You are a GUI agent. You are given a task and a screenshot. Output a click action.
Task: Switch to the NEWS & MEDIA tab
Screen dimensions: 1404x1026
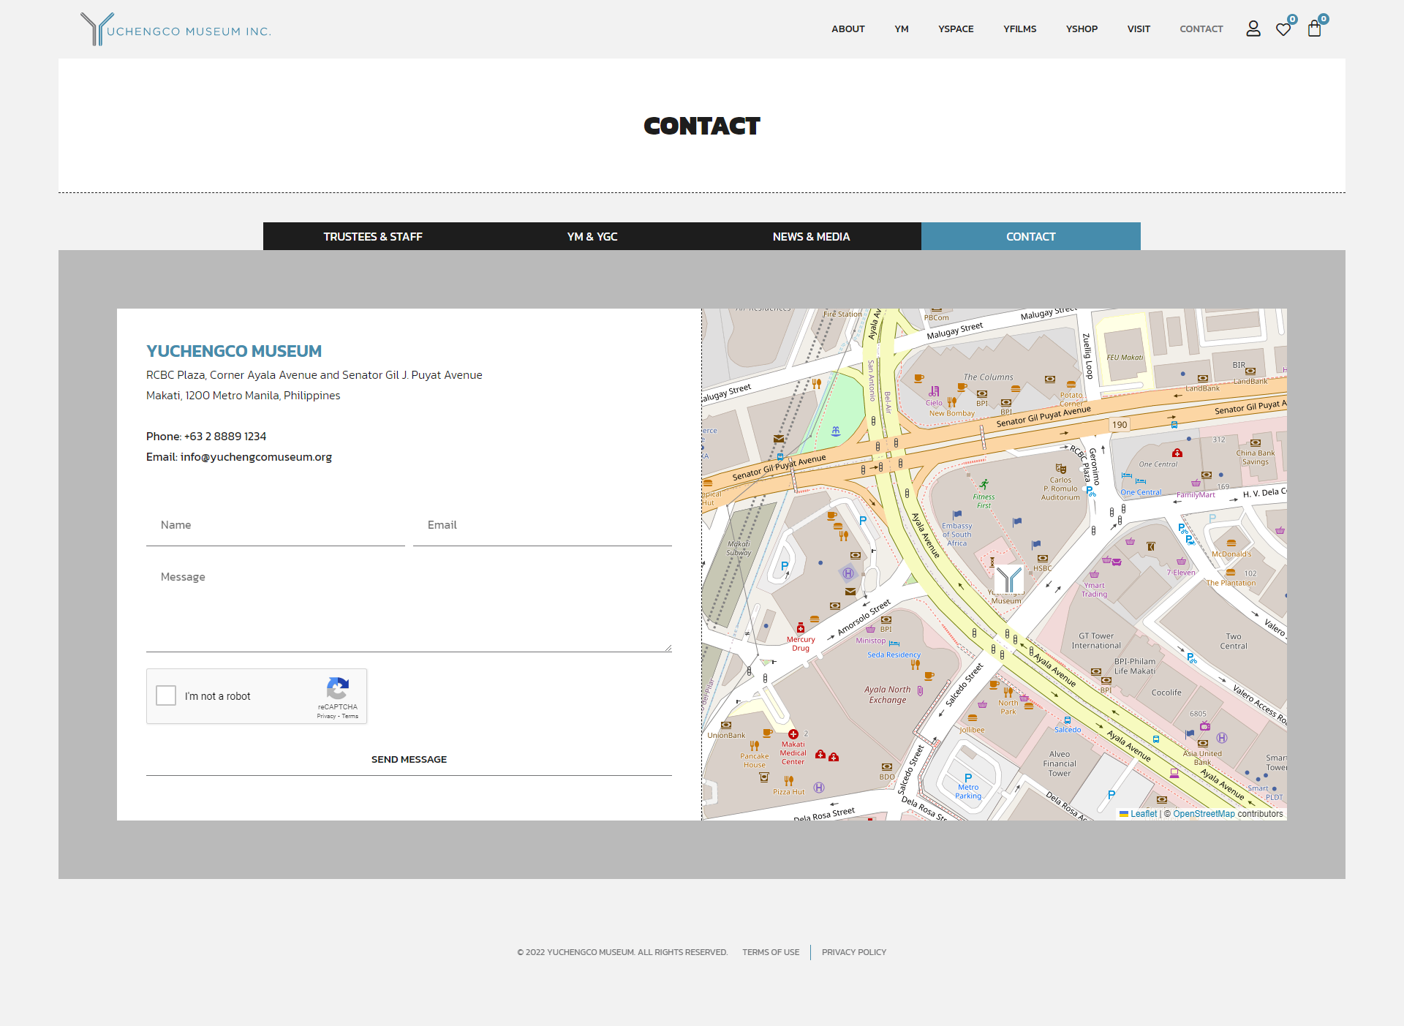pos(812,236)
